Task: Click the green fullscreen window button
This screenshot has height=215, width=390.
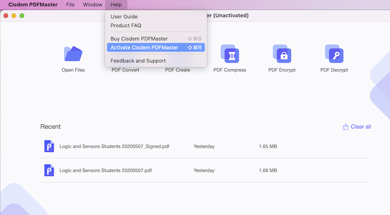Action: (x=22, y=16)
